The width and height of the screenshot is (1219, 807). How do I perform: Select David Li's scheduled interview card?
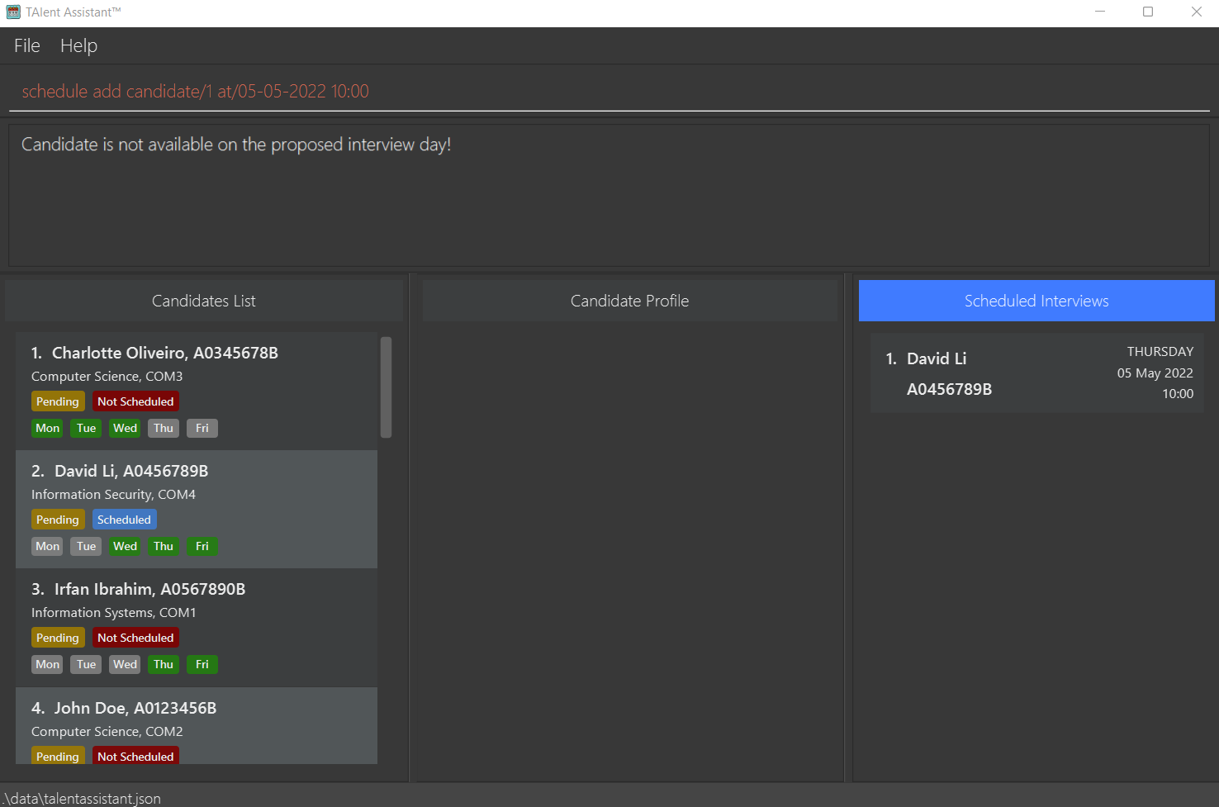point(1036,373)
